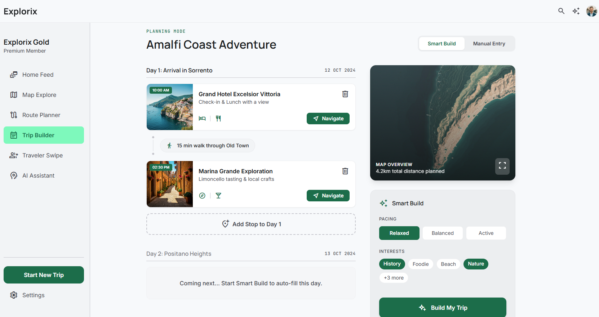Click the Explorix logo text

[21, 12]
